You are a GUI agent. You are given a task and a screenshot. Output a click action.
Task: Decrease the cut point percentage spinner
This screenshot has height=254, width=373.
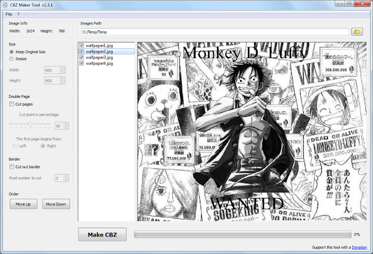66,127
